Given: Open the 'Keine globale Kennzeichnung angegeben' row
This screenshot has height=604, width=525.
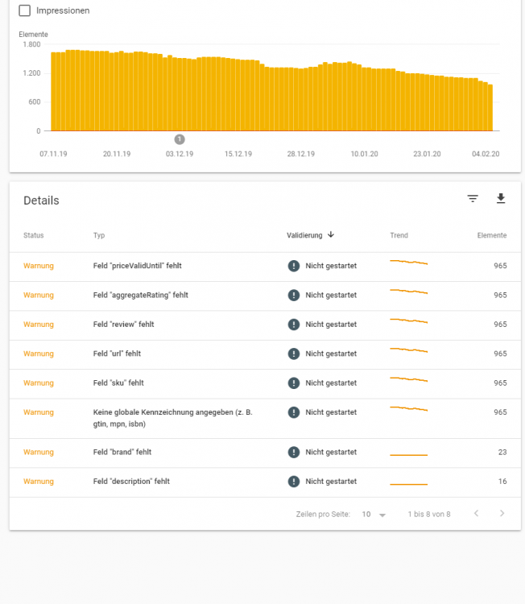Looking at the screenshot, I should tap(265, 418).
